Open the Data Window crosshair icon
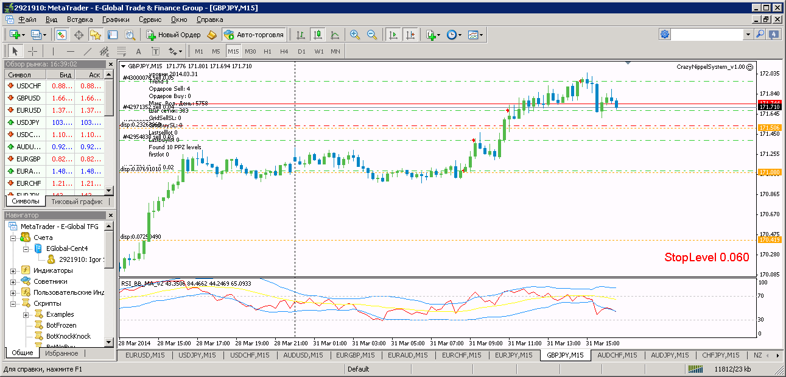Screen dimensions: 786x377 click(x=79, y=35)
